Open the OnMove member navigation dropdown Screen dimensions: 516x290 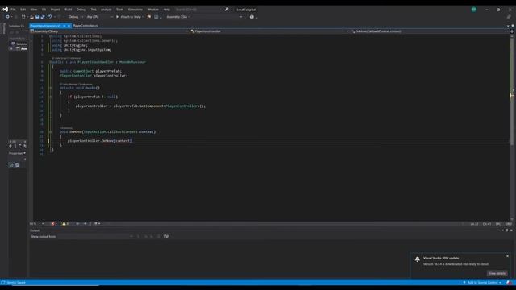click(429, 31)
